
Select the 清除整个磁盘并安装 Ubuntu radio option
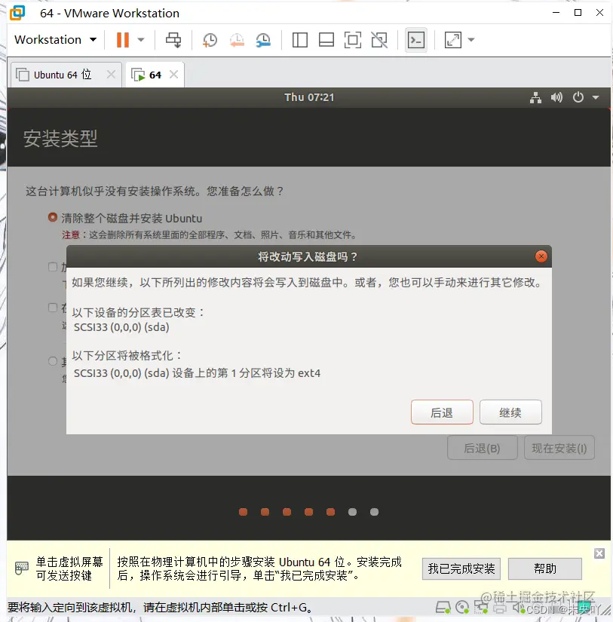pos(52,217)
